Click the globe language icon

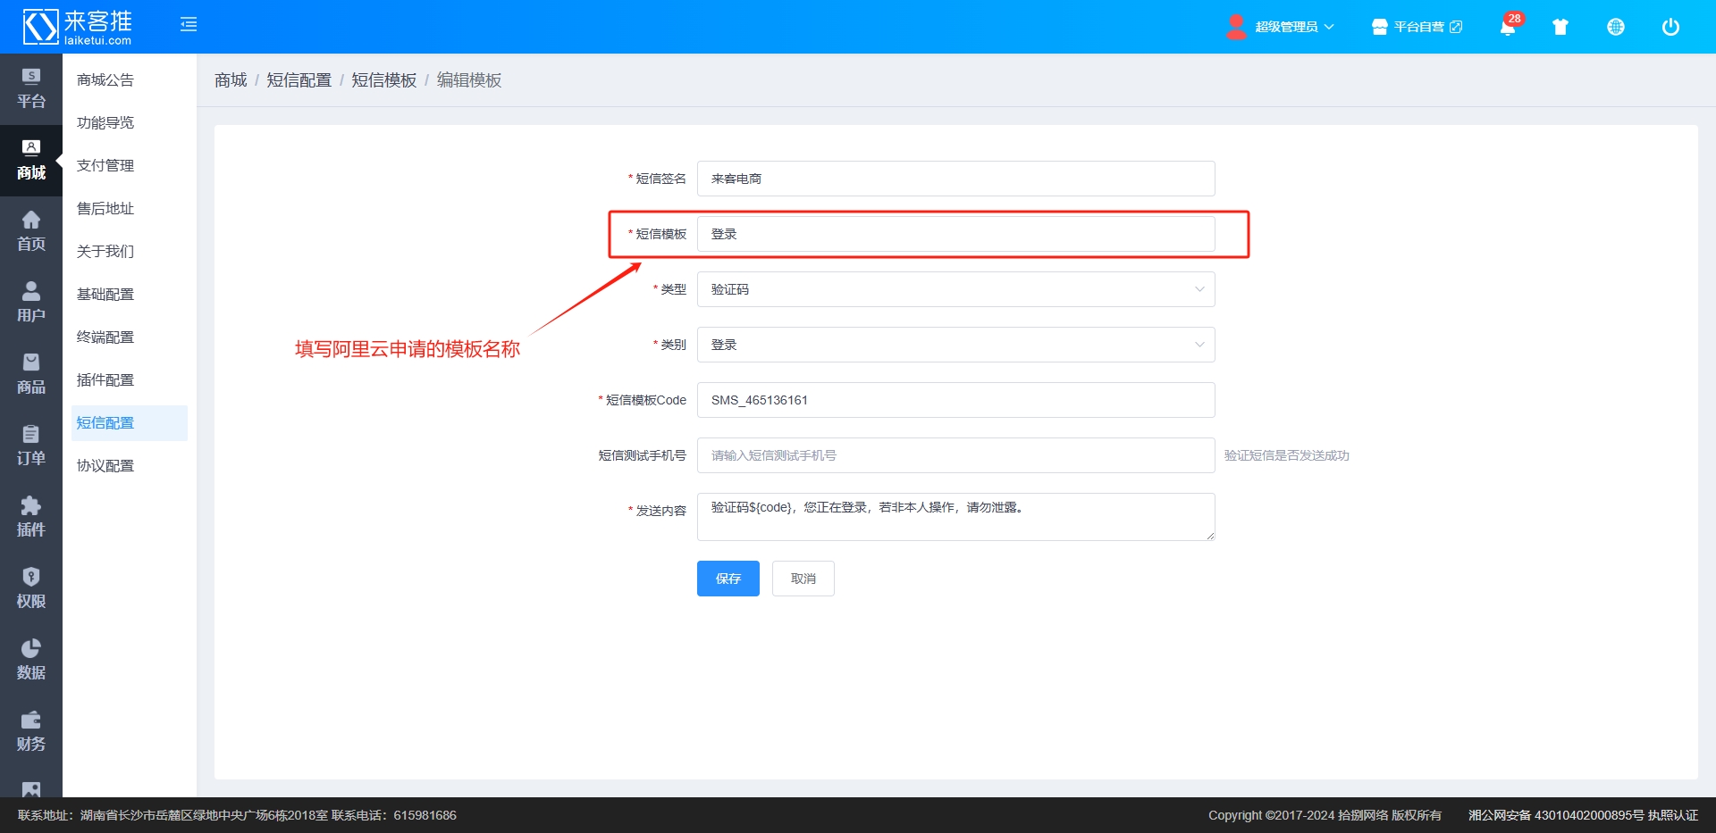(x=1616, y=27)
